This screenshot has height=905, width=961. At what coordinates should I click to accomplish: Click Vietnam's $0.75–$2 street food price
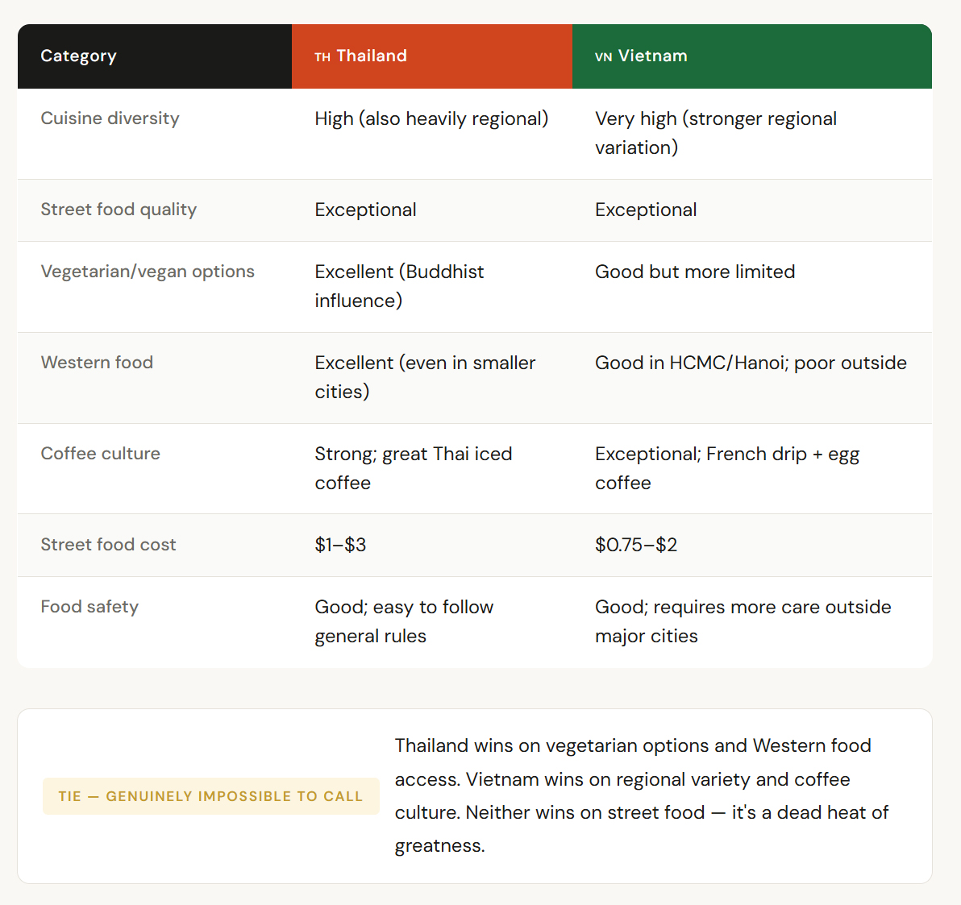click(636, 545)
